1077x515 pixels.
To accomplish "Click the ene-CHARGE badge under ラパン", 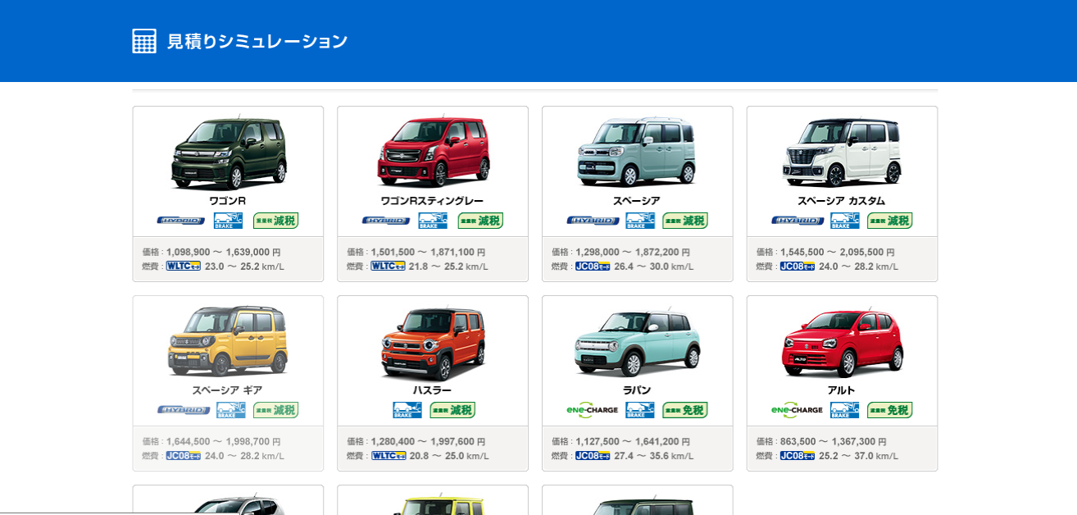I will [x=592, y=410].
